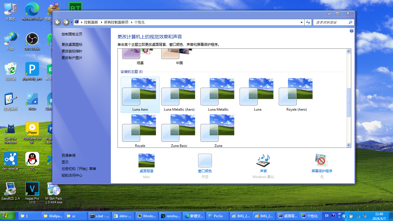Select the Luna theme
The width and height of the screenshot is (393, 221).
[x=257, y=95]
